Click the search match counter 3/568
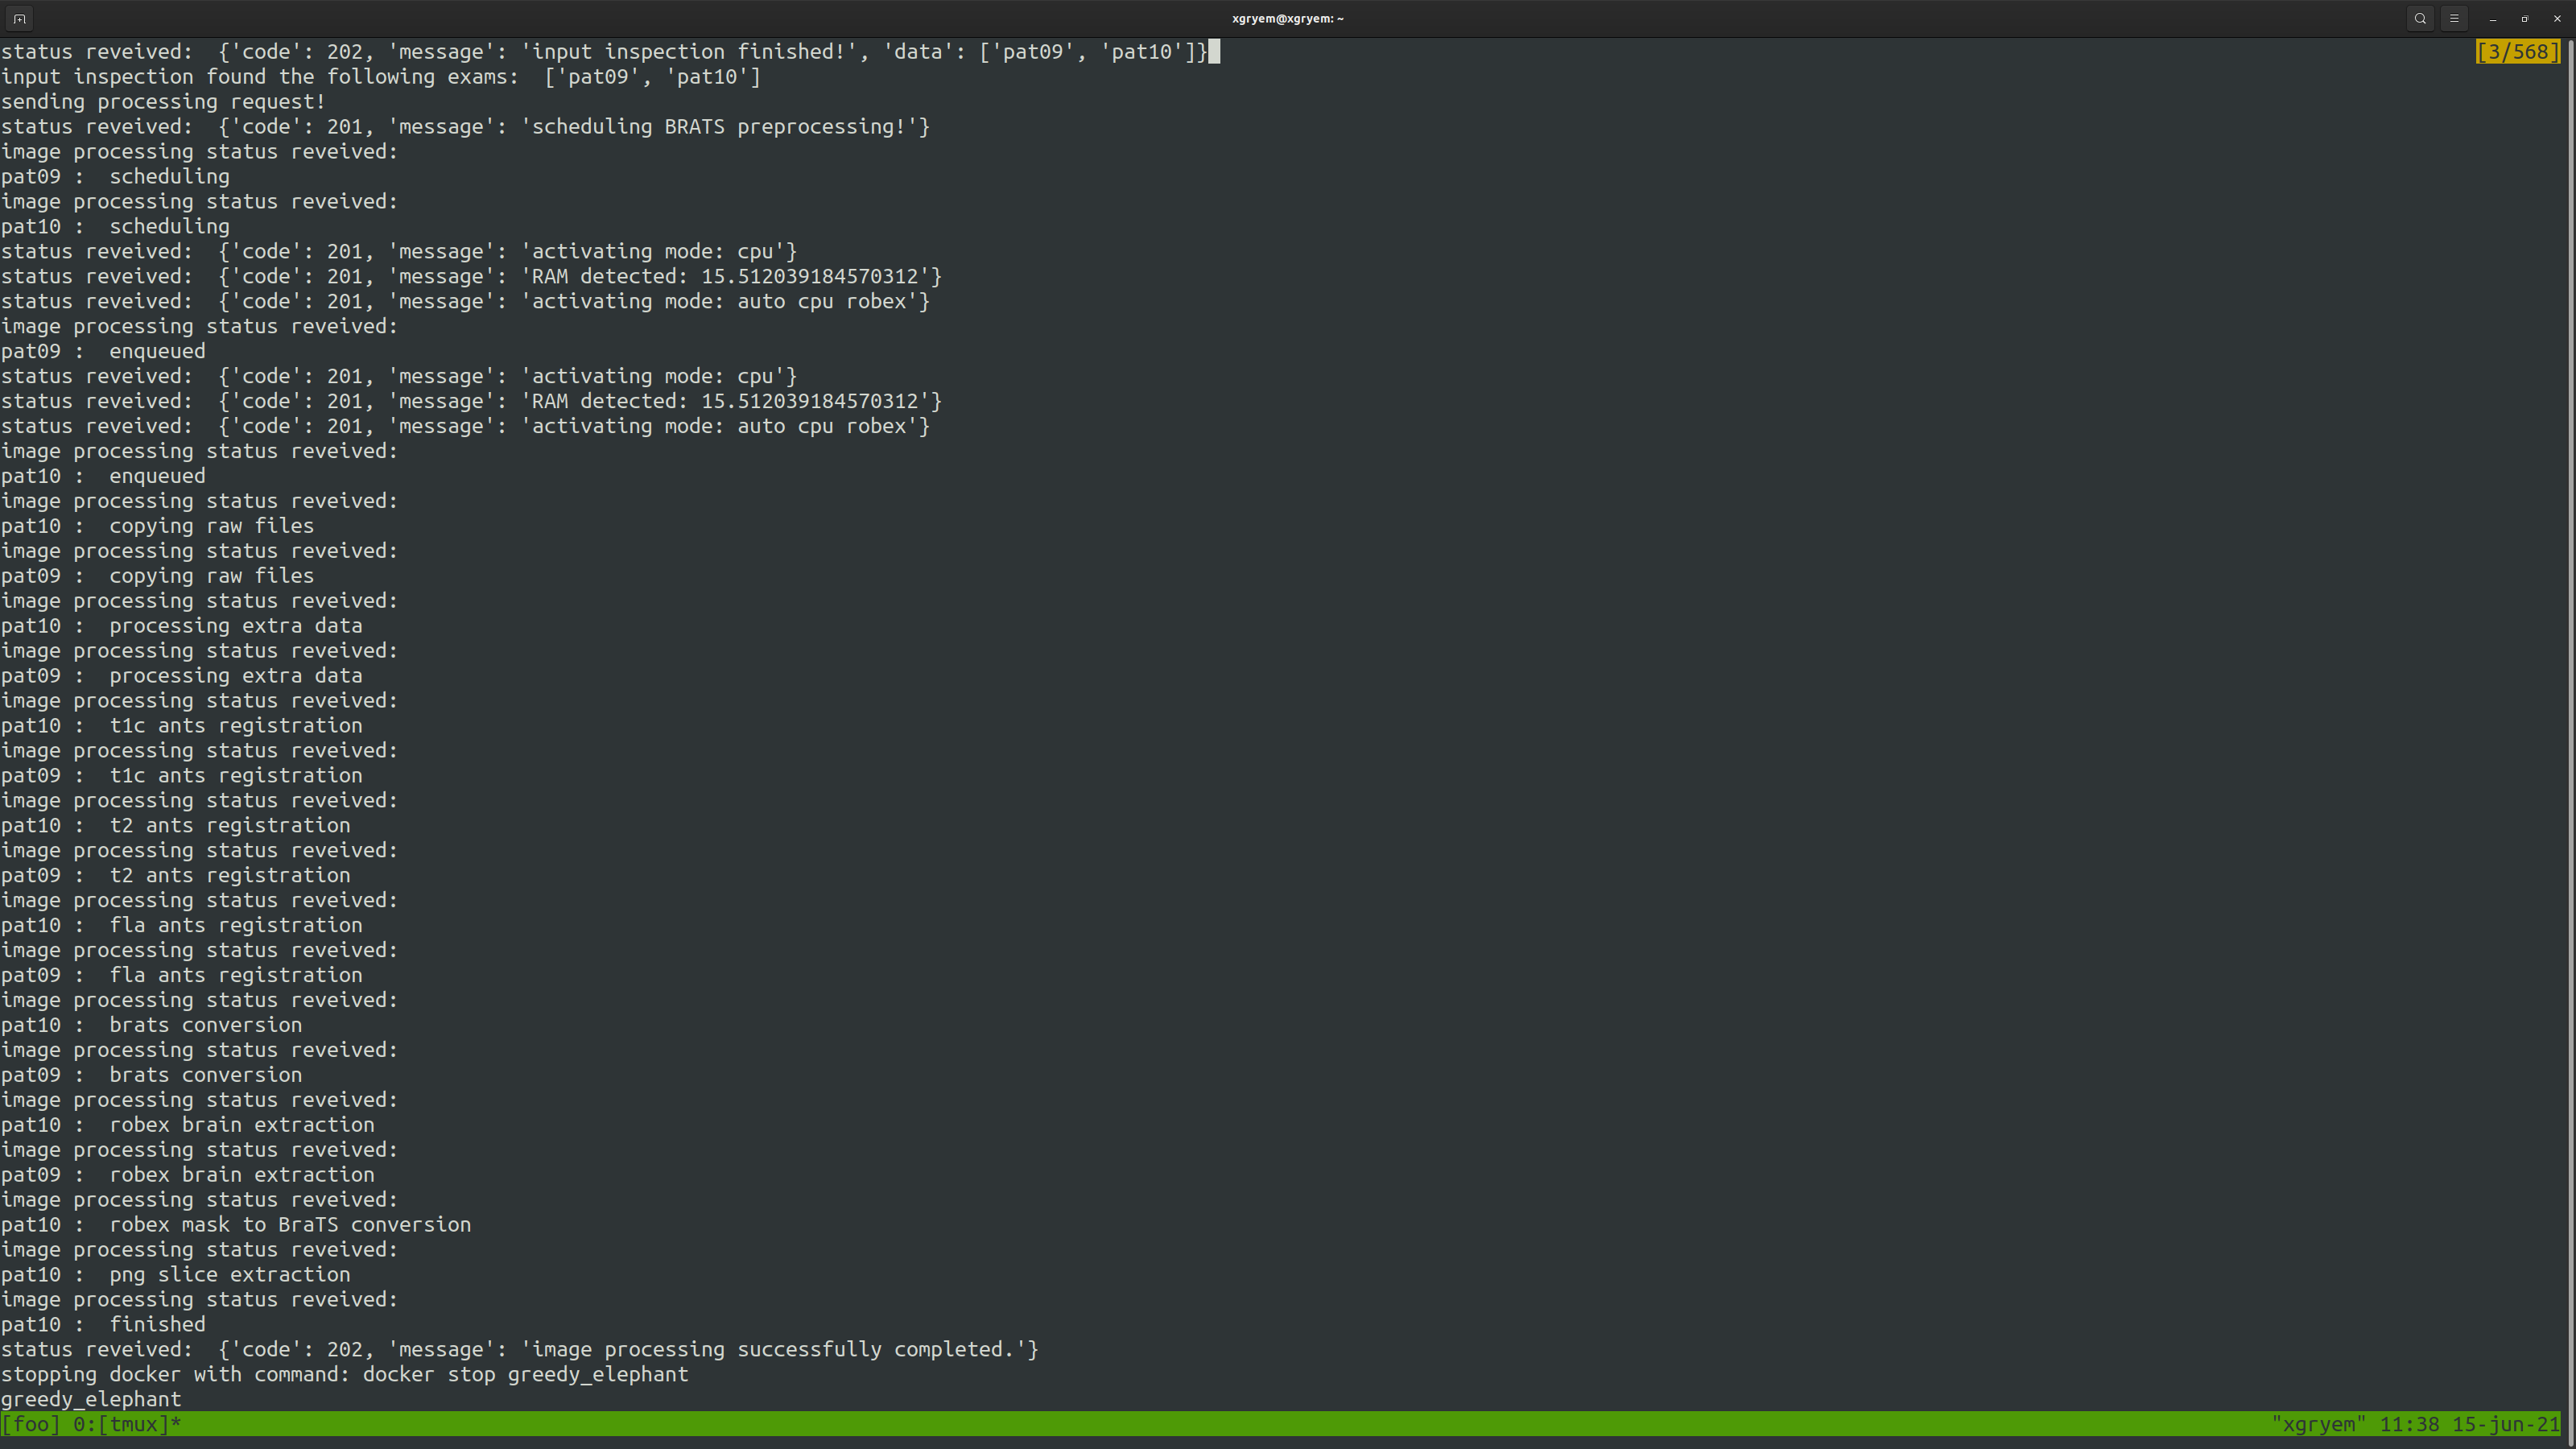Image resolution: width=2576 pixels, height=1449 pixels. point(2518,52)
